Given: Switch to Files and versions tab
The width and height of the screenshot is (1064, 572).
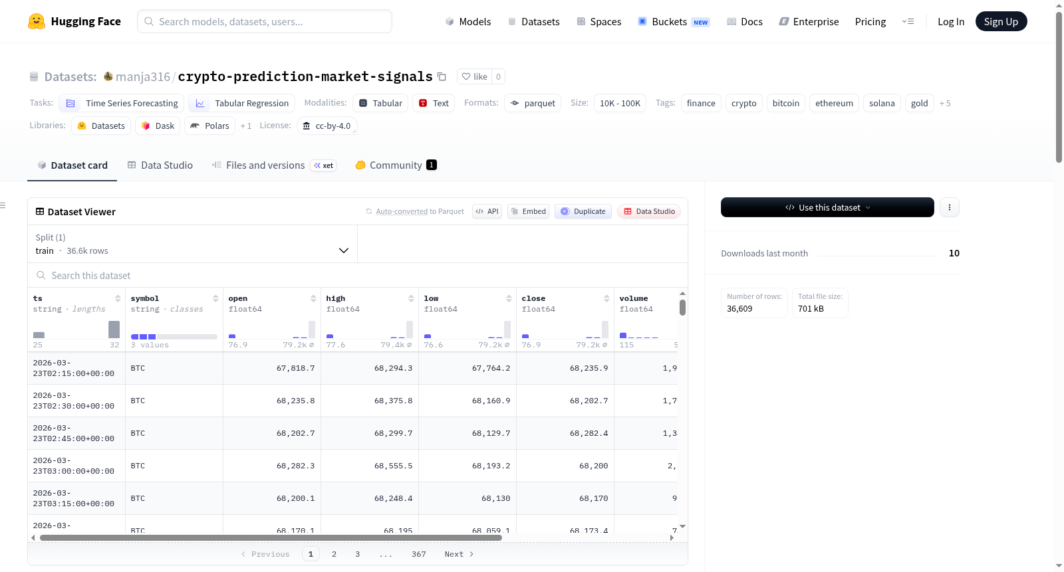Looking at the screenshot, I should 274,165.
